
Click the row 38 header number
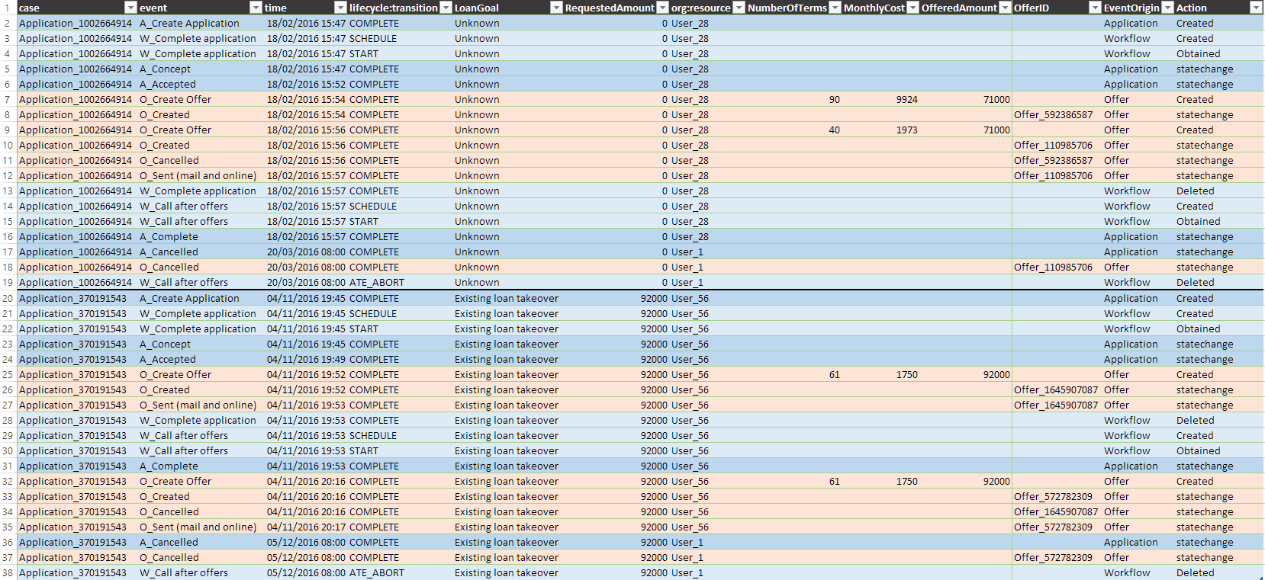coord(8,573)
